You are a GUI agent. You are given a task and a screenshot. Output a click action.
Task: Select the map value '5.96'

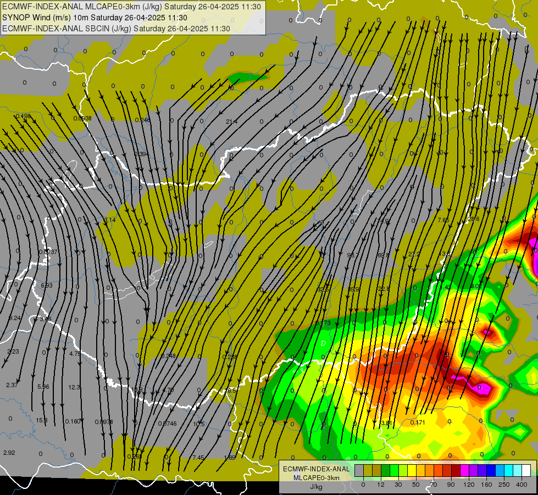point(43,387)
